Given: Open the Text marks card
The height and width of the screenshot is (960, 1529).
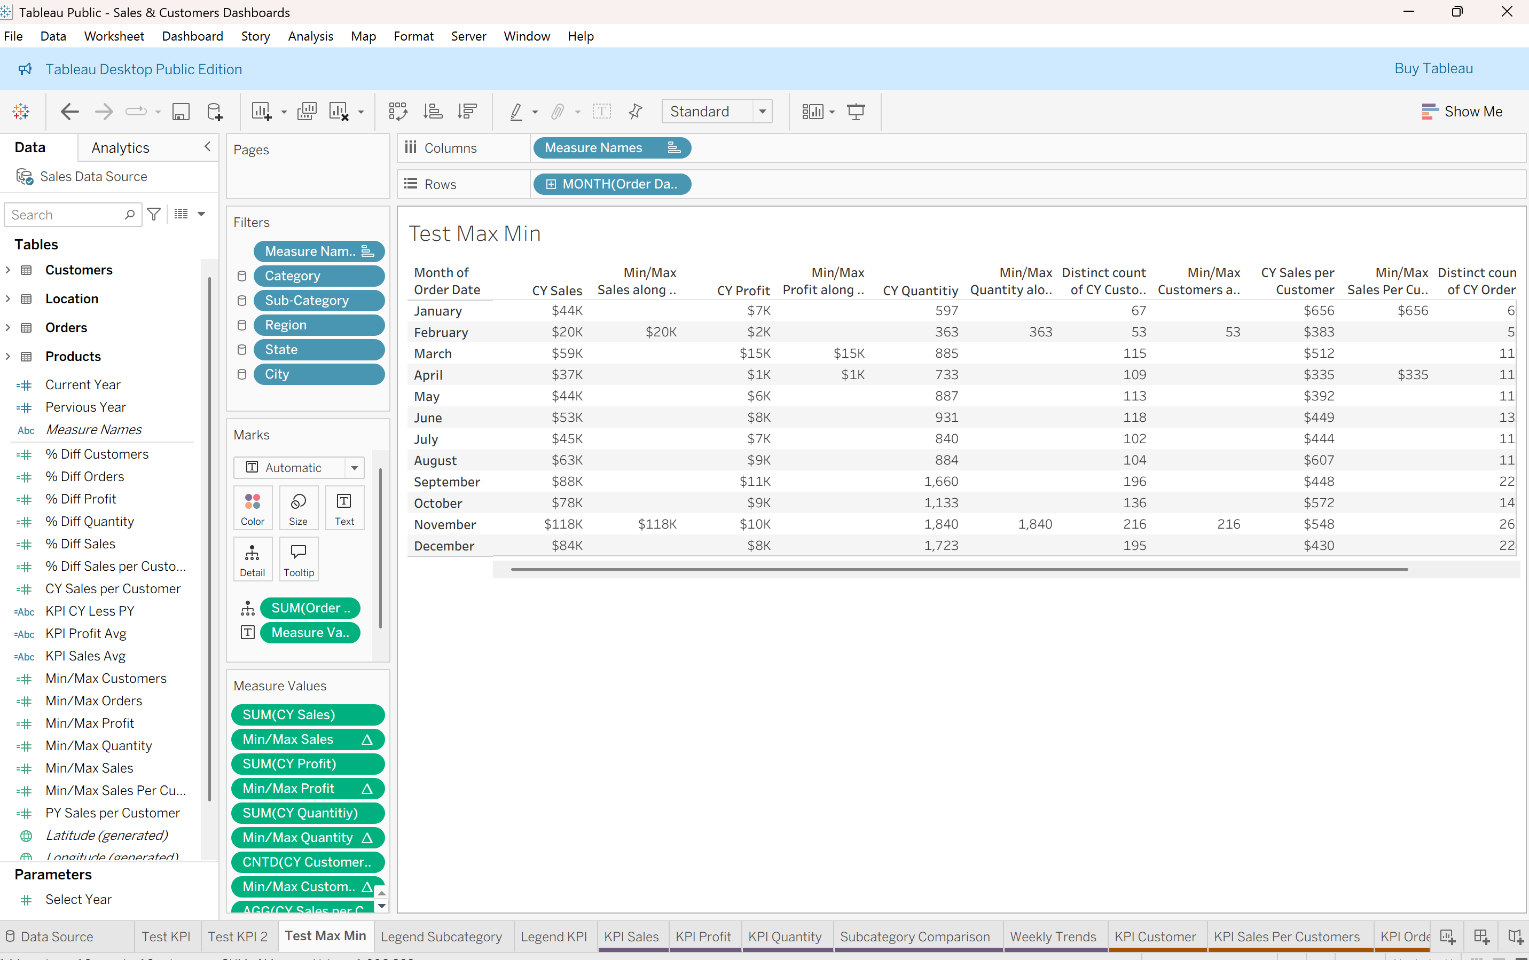Looking at the screenshot, I should tap(344, 508).
